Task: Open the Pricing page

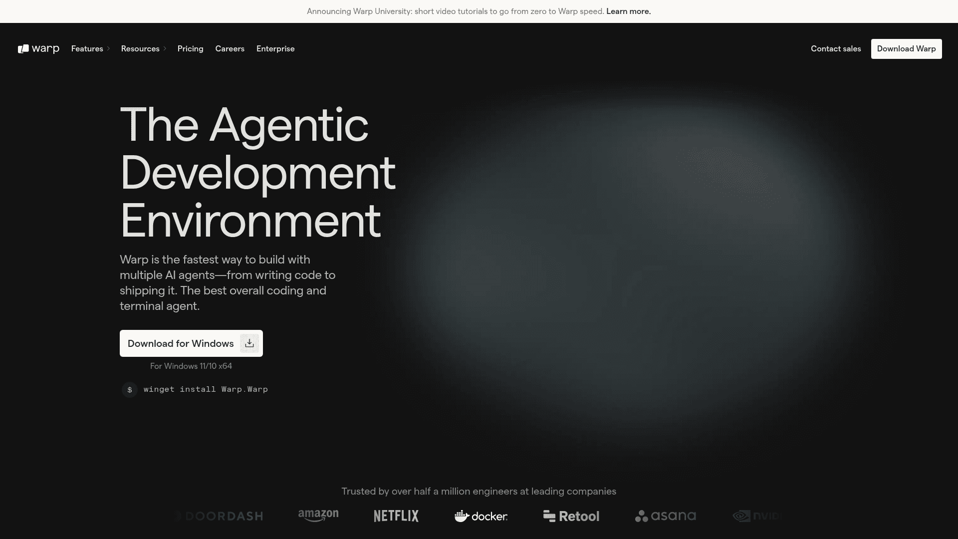Action: pyautogui.click(x=191, y=49)
